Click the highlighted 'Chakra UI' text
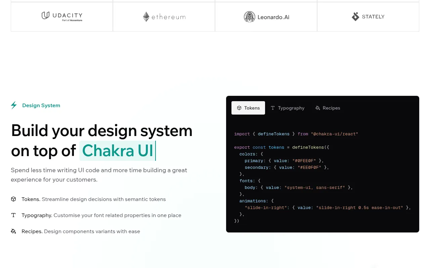This screenshot has height=268, width=430. pos(118,151)
